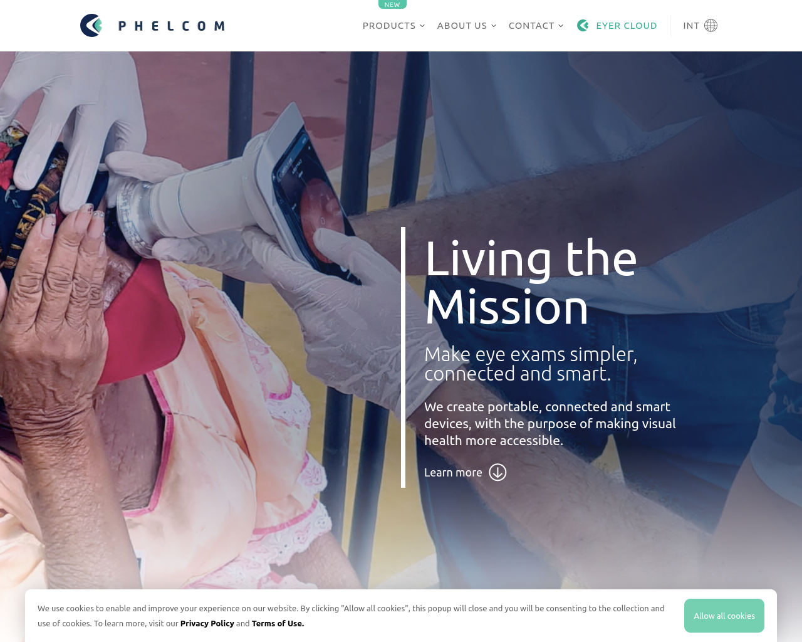This screenshot has height=642, width=802.
Task: Click the Learn more text link
Action: coord(453,473)
